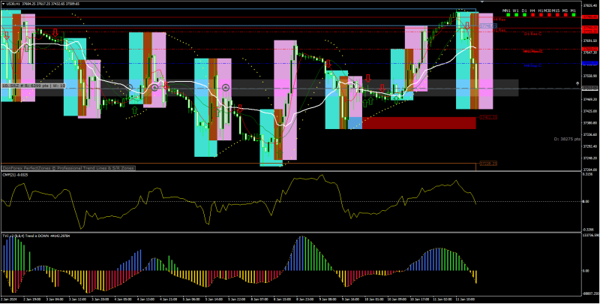Click the red M15 timeframe indicator square
The height and width of the screenshot is (304, 600).
(x=557, y=16)
